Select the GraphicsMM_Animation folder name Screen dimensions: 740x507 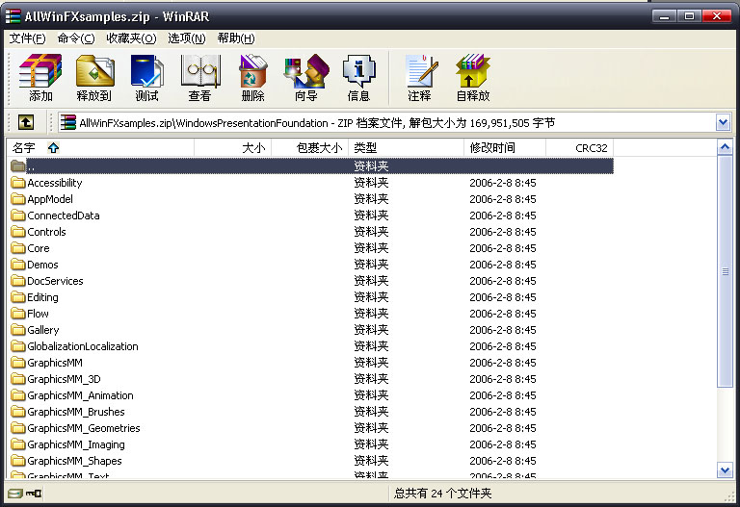[x=80, y=395]
